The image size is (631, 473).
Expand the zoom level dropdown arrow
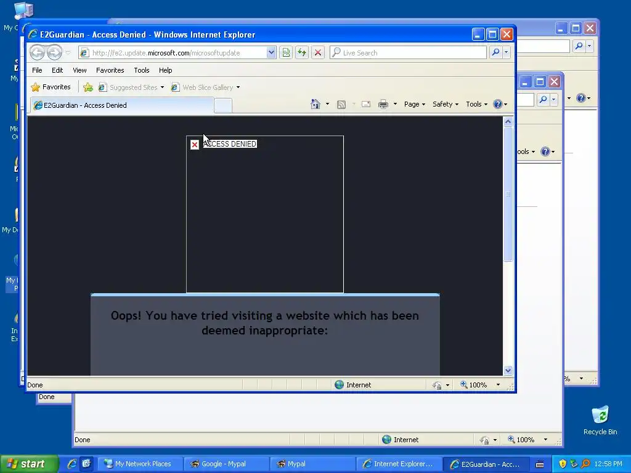coord(498,385)
